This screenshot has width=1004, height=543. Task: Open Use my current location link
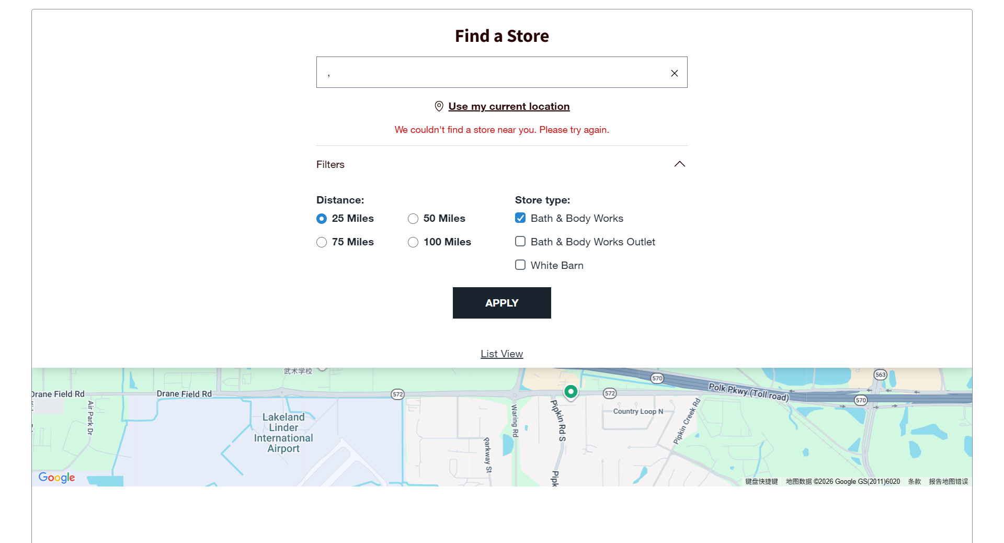pos(509,106)
